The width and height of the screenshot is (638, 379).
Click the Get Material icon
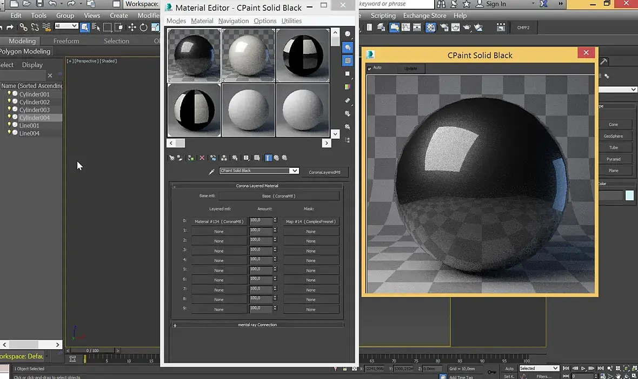[172, 158]
